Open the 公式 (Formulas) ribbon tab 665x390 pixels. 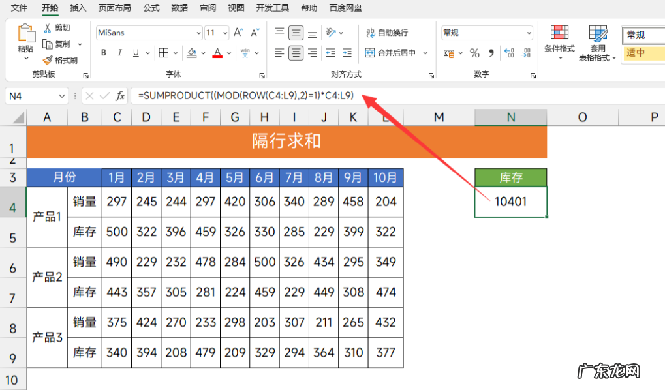click(151, 8)
